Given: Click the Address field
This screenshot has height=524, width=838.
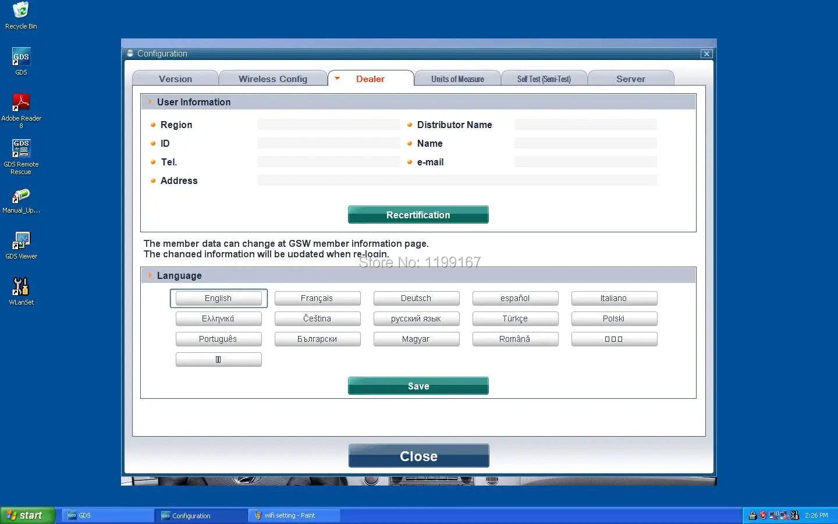Looking at the screenshot, I should coord(457,180).
